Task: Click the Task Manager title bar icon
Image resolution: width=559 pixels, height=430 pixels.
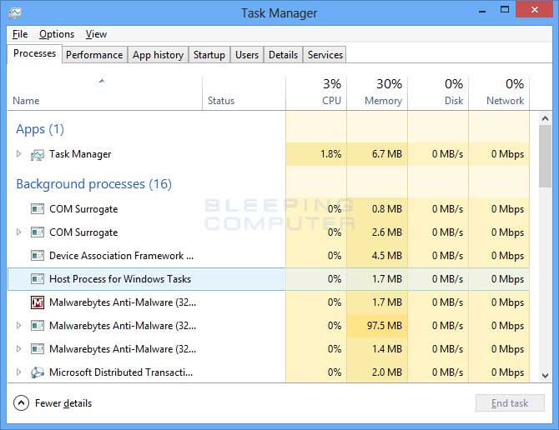Action: click(x=15, y=13)
